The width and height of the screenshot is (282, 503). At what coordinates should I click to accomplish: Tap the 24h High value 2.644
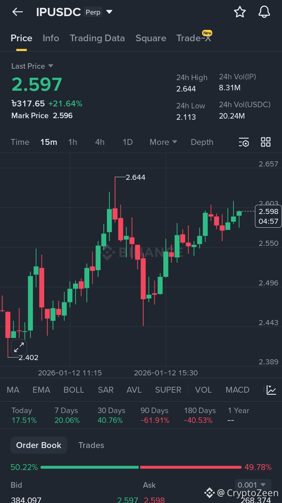(x=186, y=89)
